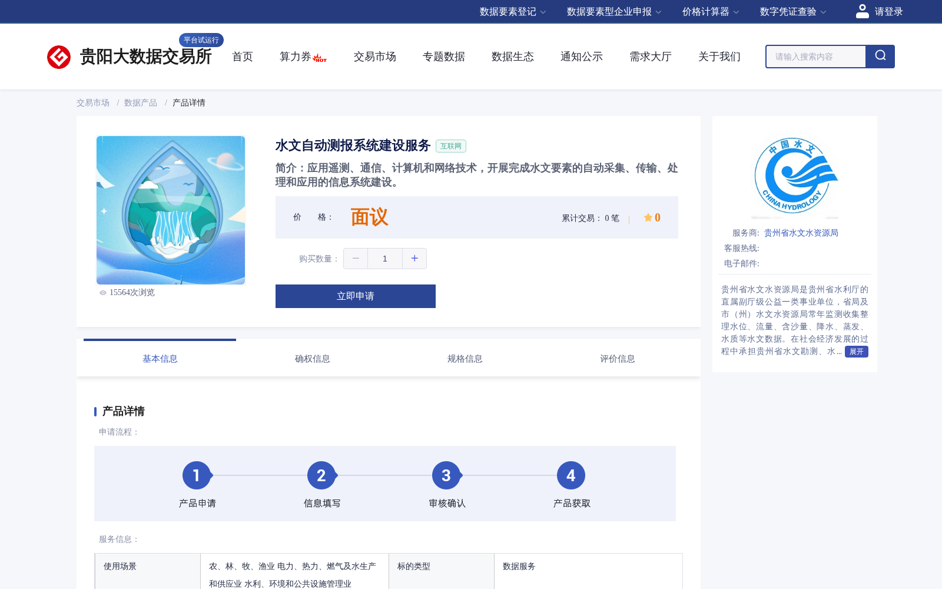The image size is (942, 589).
Task: Go to 首页 in main navigation
Action: click(x=243, y=57)
